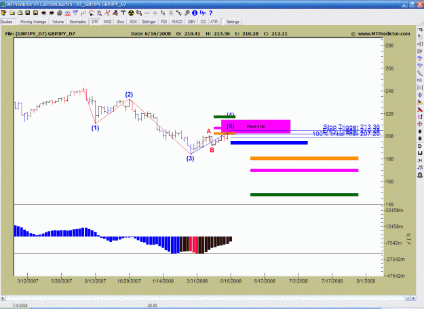Toggle the ADX study
The height and width of the screenshot is (309, 424).
pyautogui.click(x=133, y=22)
